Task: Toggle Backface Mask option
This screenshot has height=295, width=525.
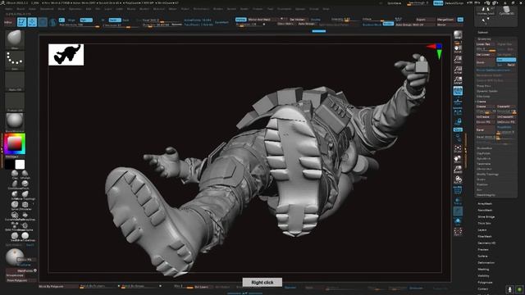Action: (x=372, y=25)
